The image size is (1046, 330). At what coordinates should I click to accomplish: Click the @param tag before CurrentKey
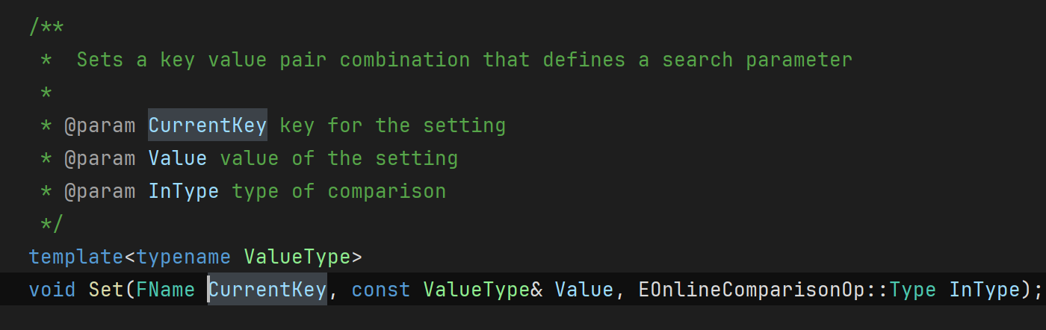click(100, 125)
